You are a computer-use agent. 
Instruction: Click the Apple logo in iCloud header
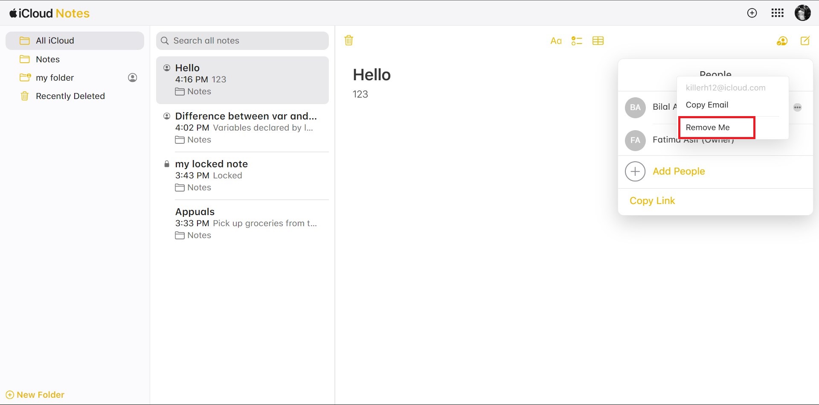13,13
